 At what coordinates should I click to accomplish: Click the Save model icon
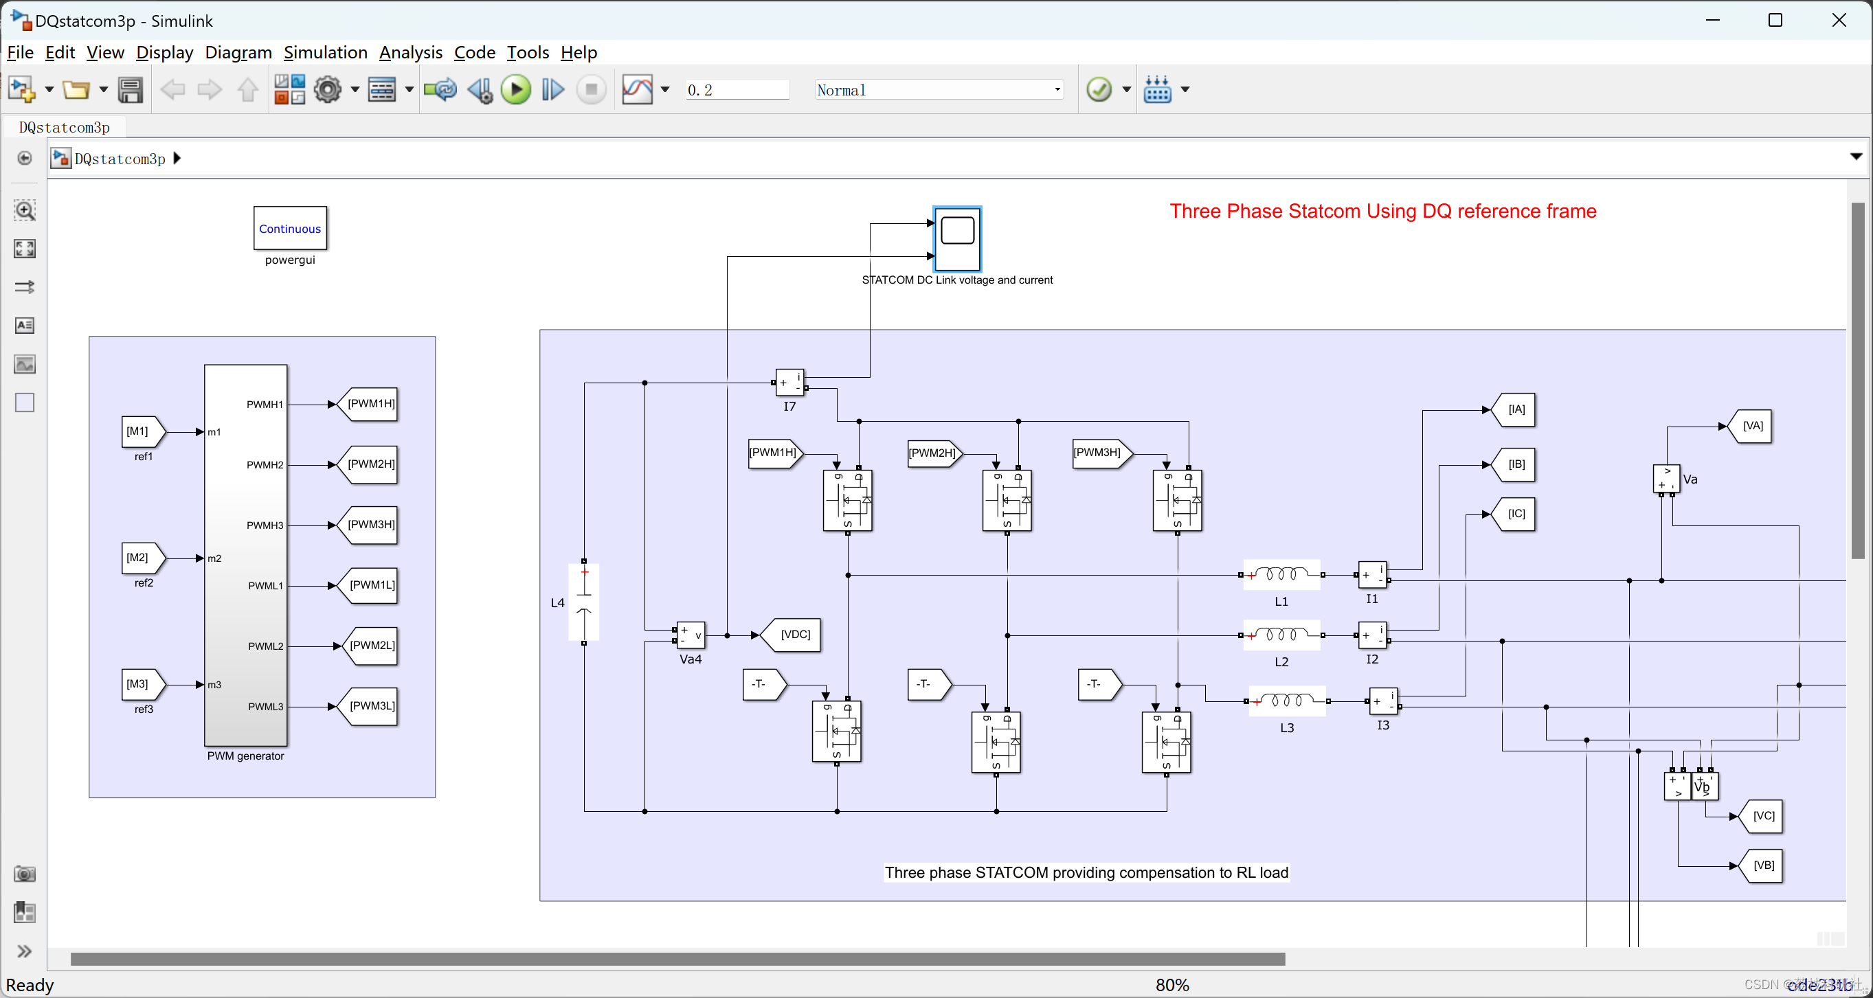point(130,90)
